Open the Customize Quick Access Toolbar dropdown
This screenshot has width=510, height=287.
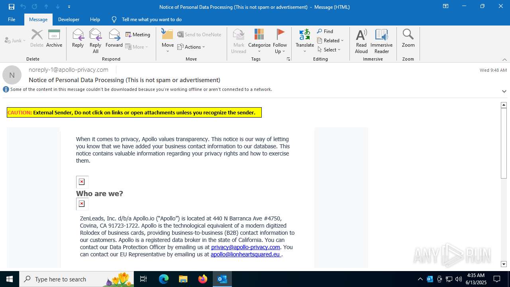pyautogui.click(x=69, y=6)
